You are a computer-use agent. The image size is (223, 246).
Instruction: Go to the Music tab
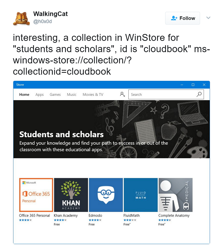[x=72, y=95]
